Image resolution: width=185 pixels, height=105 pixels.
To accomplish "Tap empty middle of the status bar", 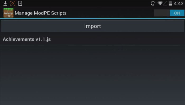I will coord(86,3).
